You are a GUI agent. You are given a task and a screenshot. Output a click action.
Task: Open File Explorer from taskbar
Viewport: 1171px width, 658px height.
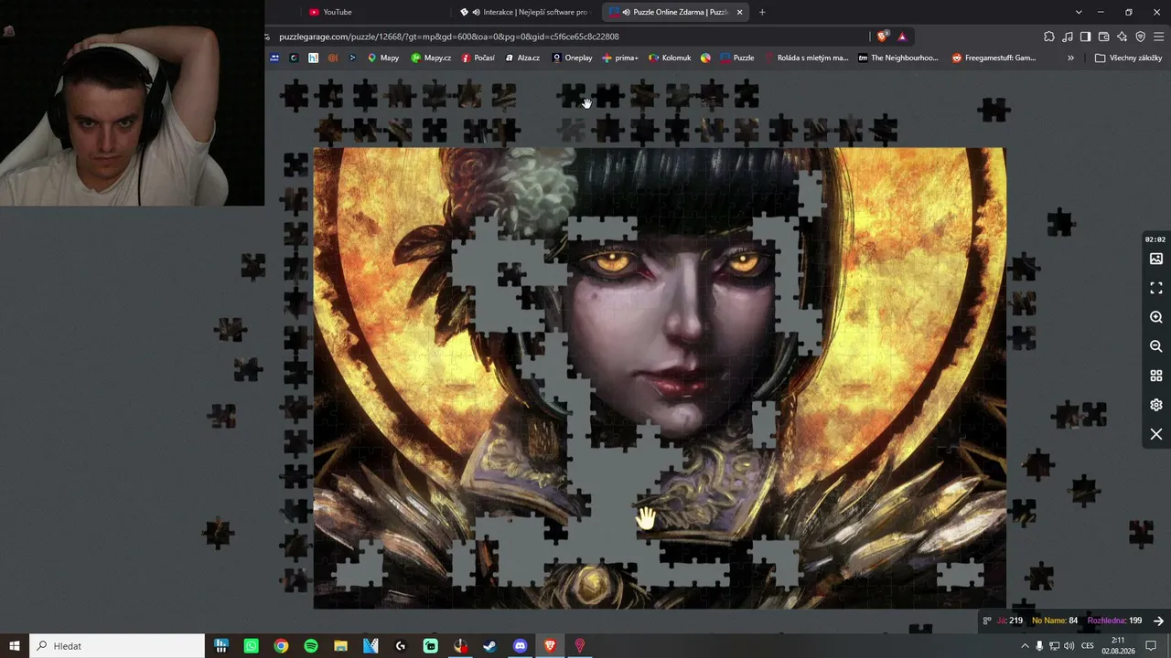340,646
